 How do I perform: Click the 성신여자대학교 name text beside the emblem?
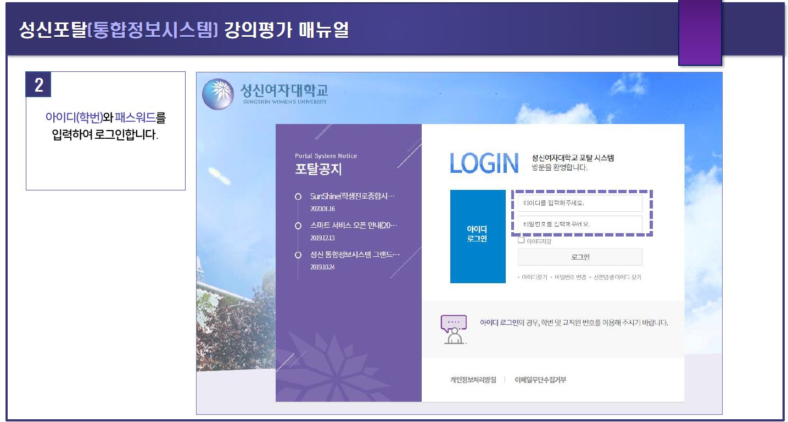pyautogui.click(x=283, y=91)
